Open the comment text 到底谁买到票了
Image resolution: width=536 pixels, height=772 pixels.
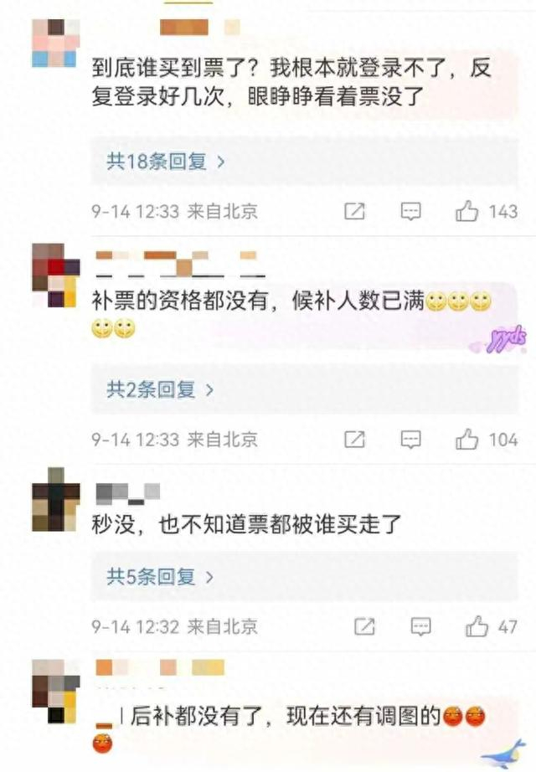tap(174, 68)
